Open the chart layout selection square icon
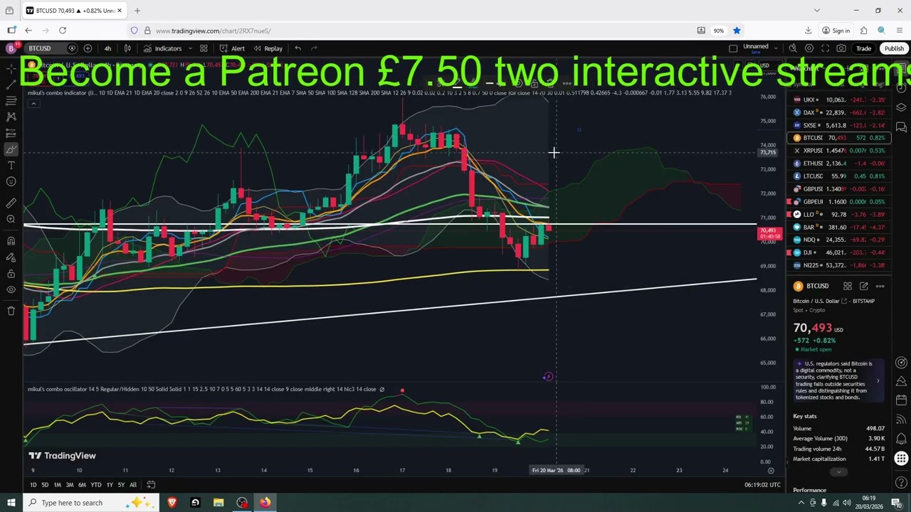 [733, 48]
